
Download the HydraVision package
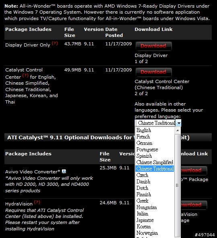point(194,205)
